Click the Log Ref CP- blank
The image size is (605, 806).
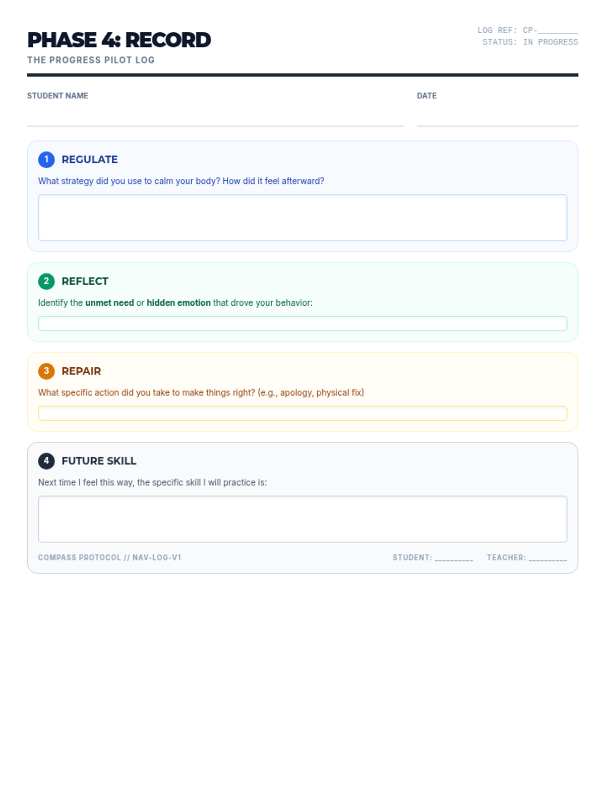pyautogui.click(x=558, y=31)
